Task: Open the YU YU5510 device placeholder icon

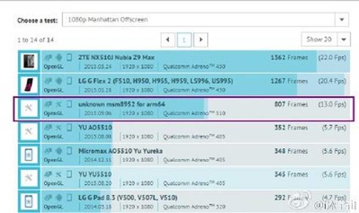Action: [29, 178]
